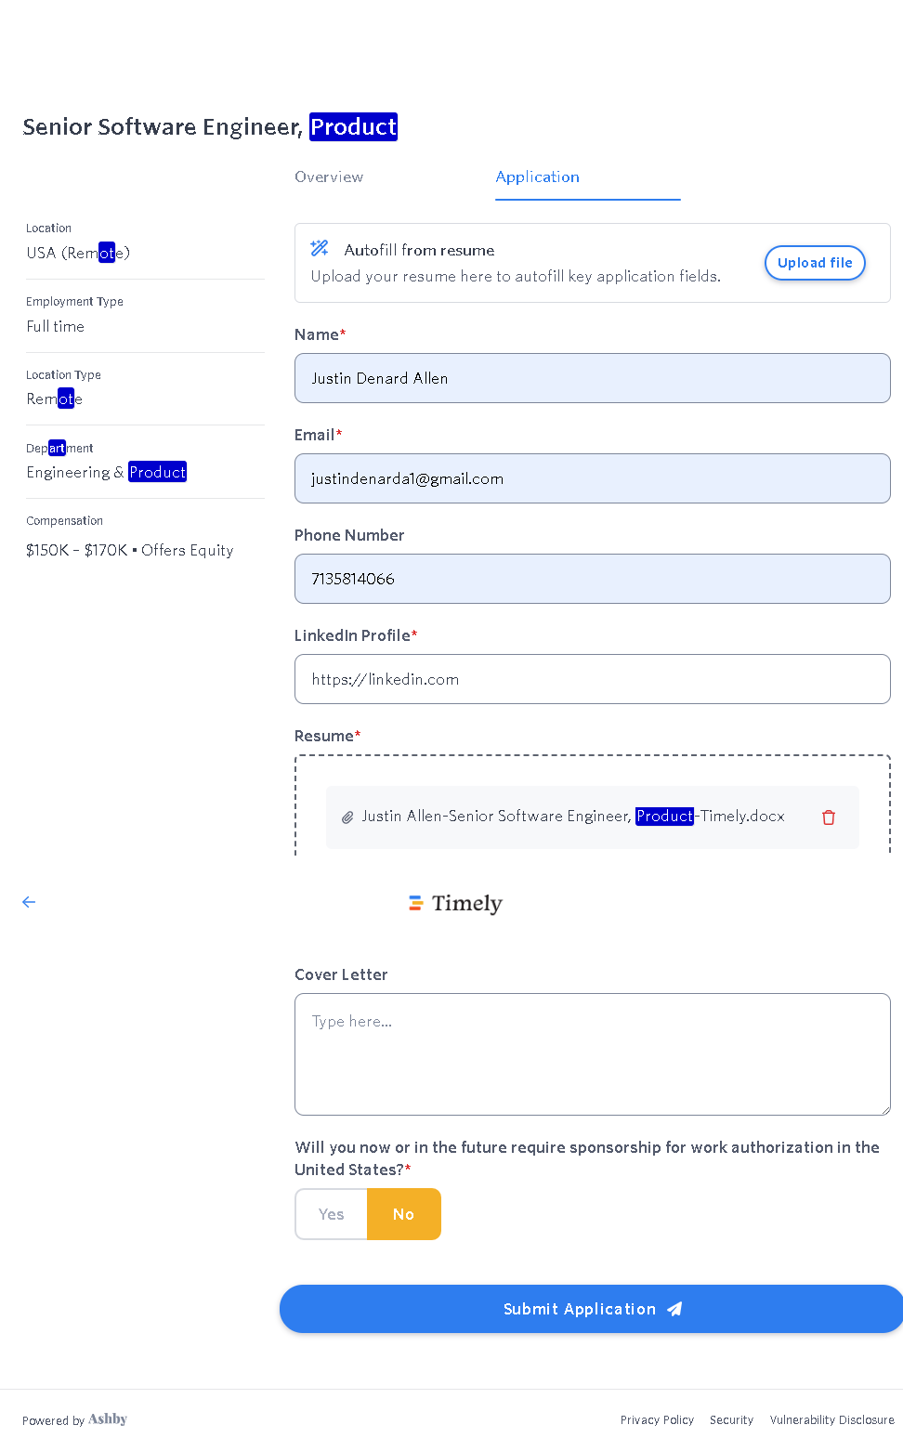This screenshot has width=903, height=1451.
Task: Open the Application tab
Action: pos(538,176)
